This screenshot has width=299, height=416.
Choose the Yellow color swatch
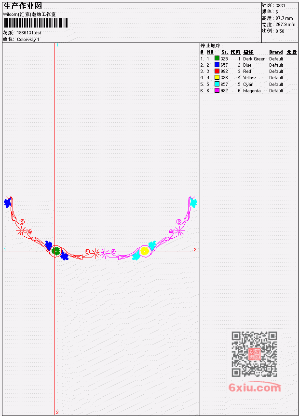point(217,77)
